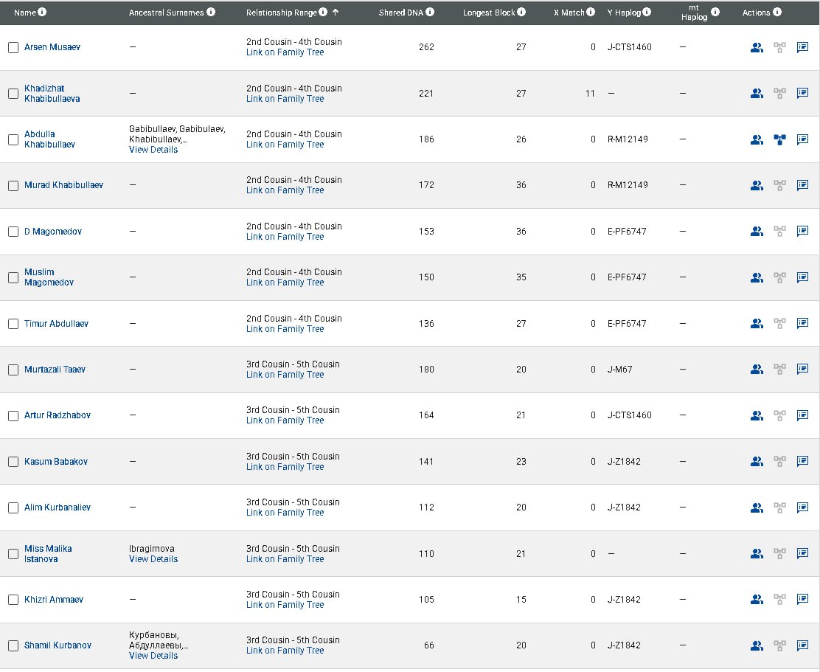The image size is (820, 672).
Task: Check the Shamil Kurbanov row checkbox
Action: [x=13, y=646]
